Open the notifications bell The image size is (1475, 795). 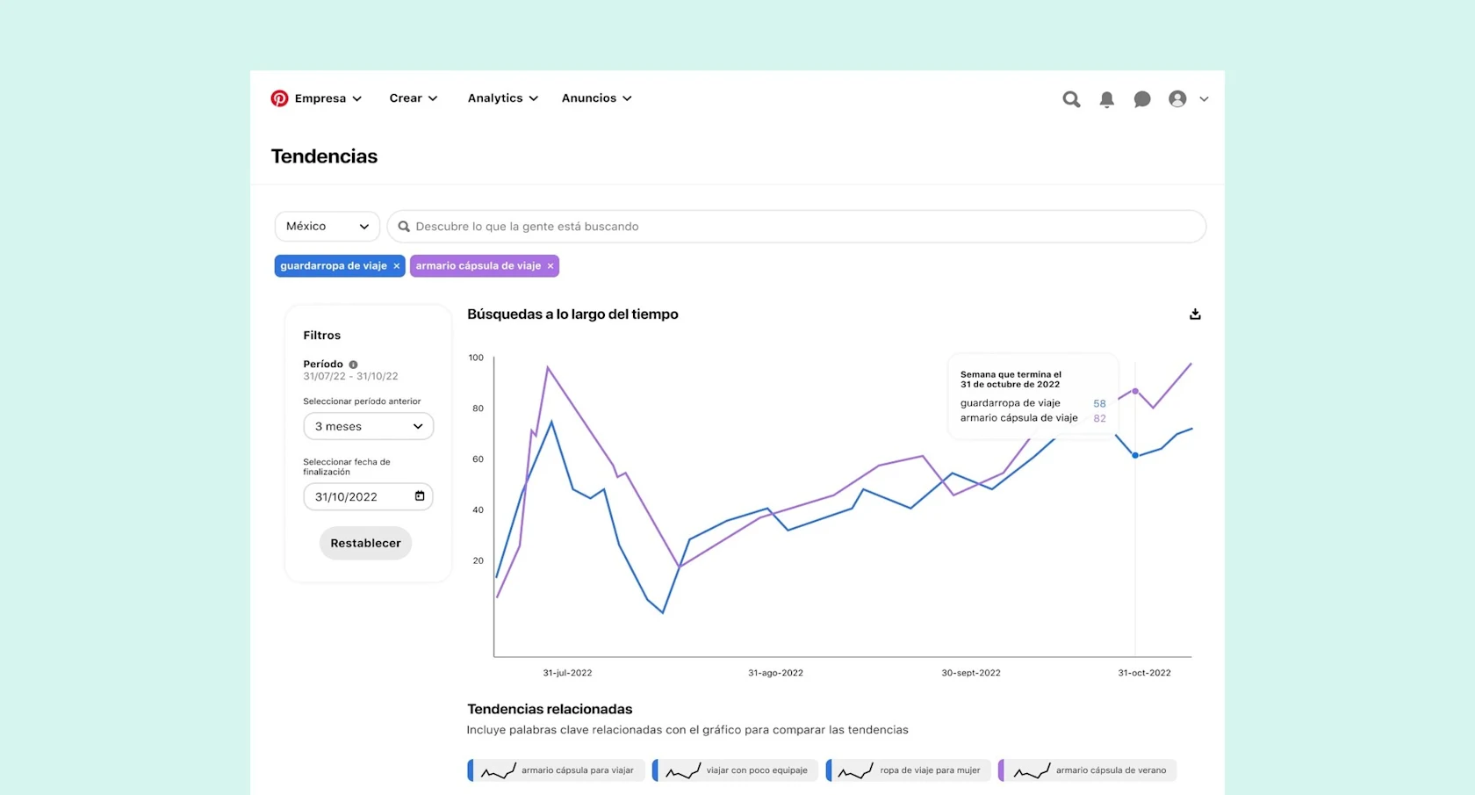pyautogui.click(x=1106, y=99)
